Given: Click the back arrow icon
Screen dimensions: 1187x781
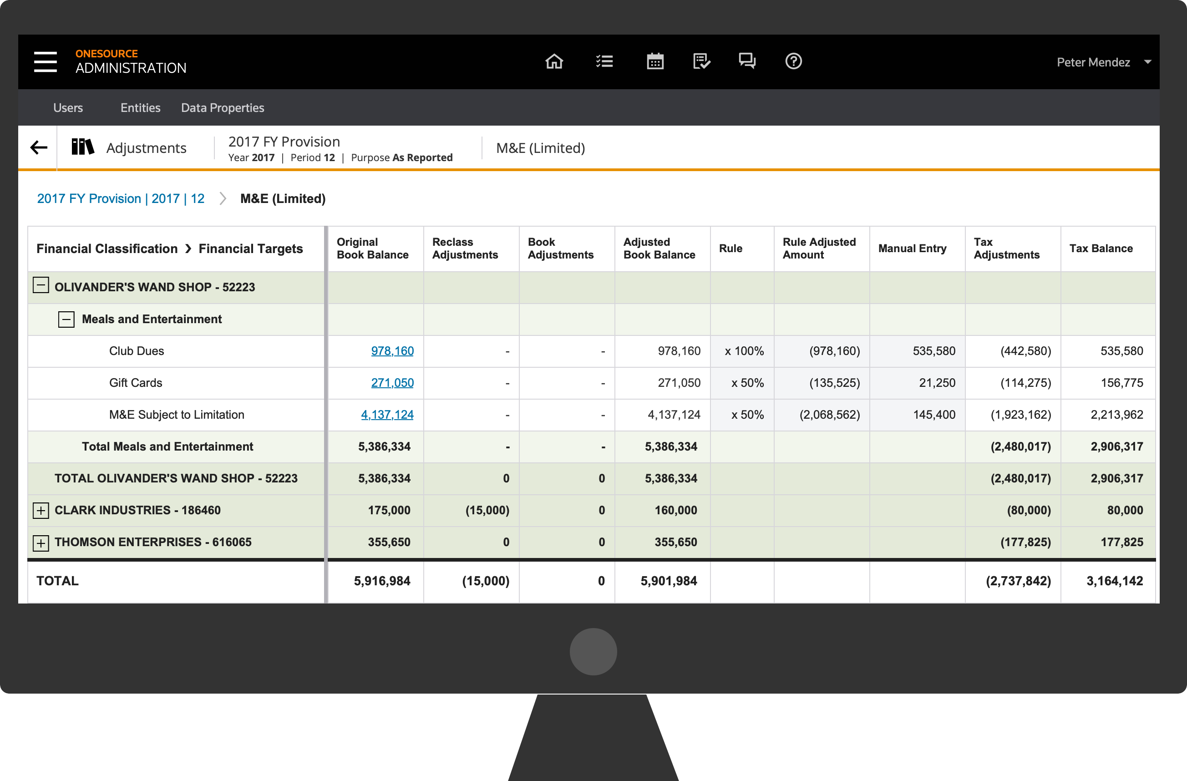Looking at the screenshot, I should [38, 147].
